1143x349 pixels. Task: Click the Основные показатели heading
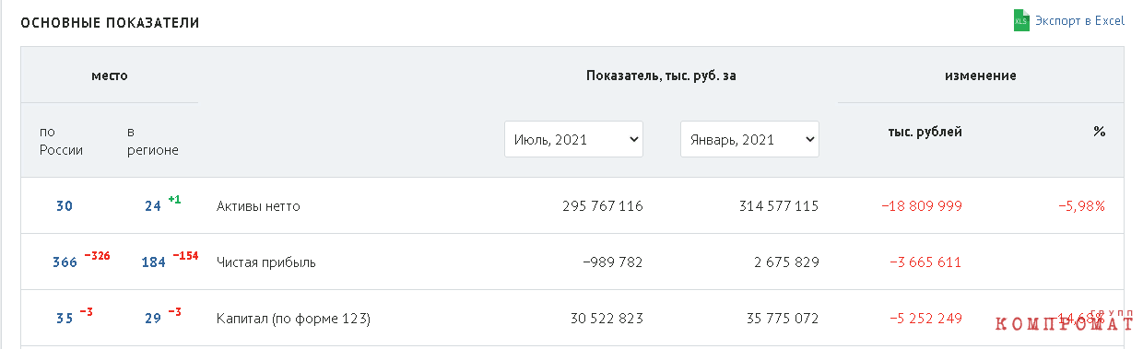pyautogui.click(x=110, y=23)
